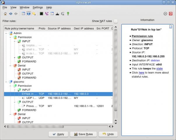Open the black console screen icon

(41, 14)
